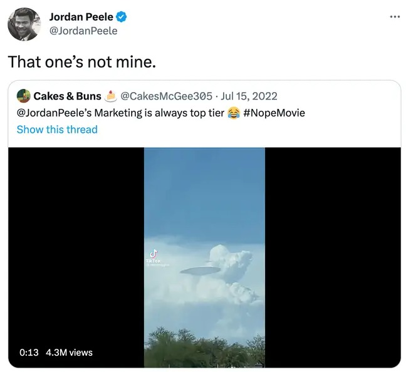Click the Jul 15, 2022 timestamp

250,96
